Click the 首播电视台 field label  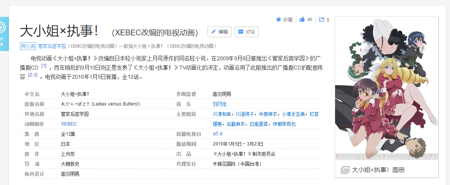(x=189, y=134)
